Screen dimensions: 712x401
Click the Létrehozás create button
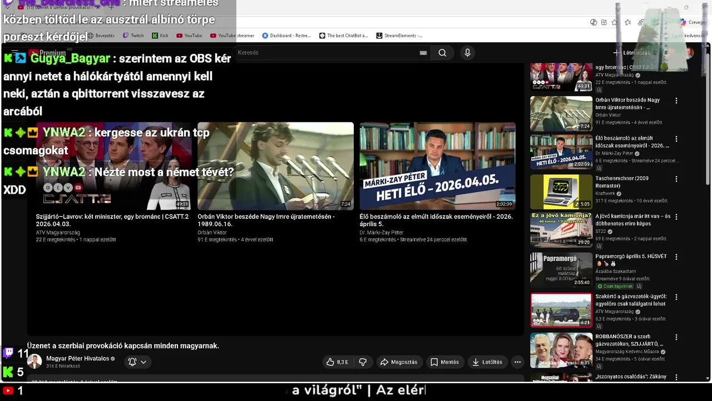(x=632, y=53)
